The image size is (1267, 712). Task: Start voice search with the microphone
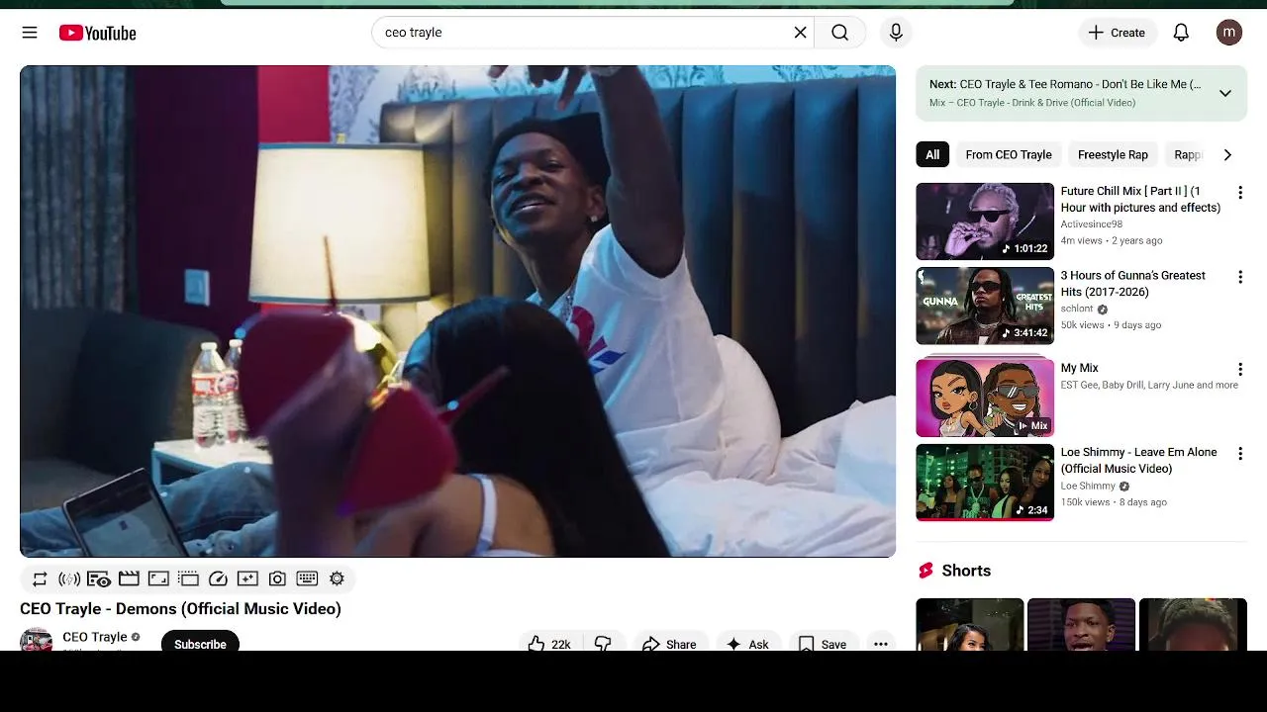[896, 33]
